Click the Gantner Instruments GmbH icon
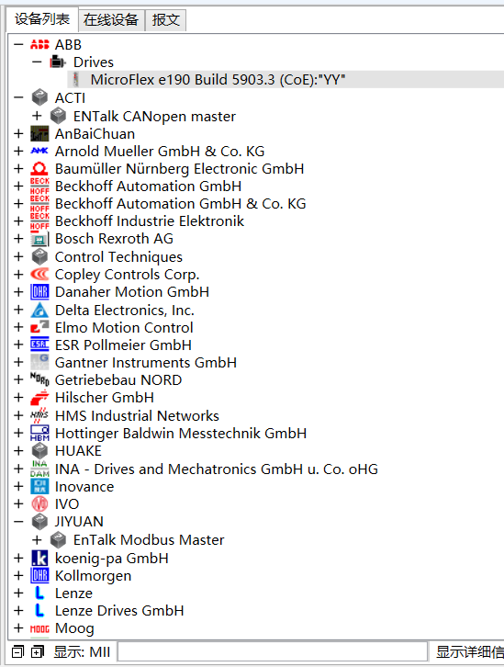This screenshot has width=504, height=667. [x=39, y=362]
